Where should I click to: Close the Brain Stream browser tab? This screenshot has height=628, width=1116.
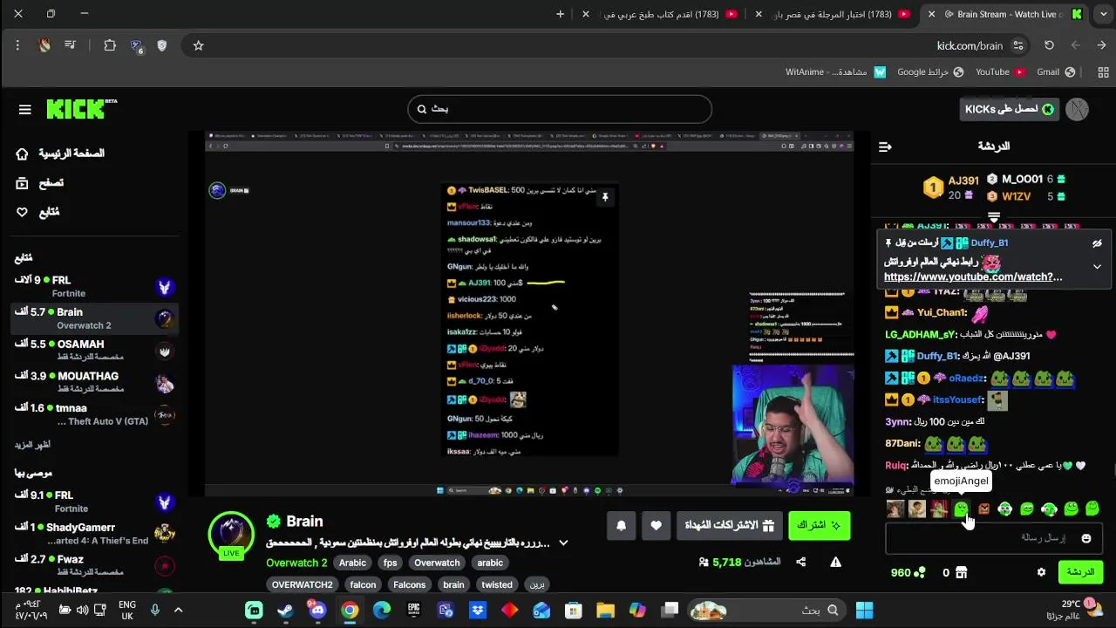pyautogui.click(x=932, y=14)
